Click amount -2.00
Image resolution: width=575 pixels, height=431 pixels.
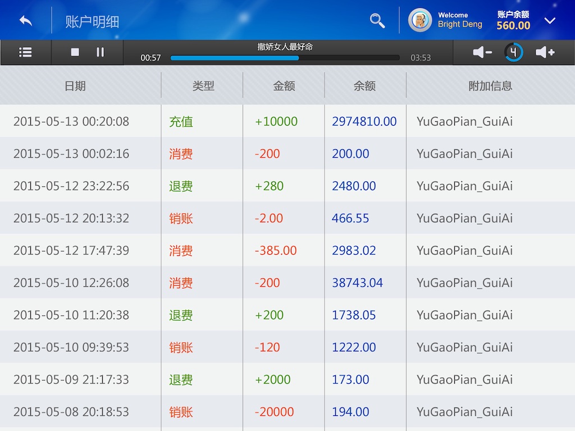[269, 218]
